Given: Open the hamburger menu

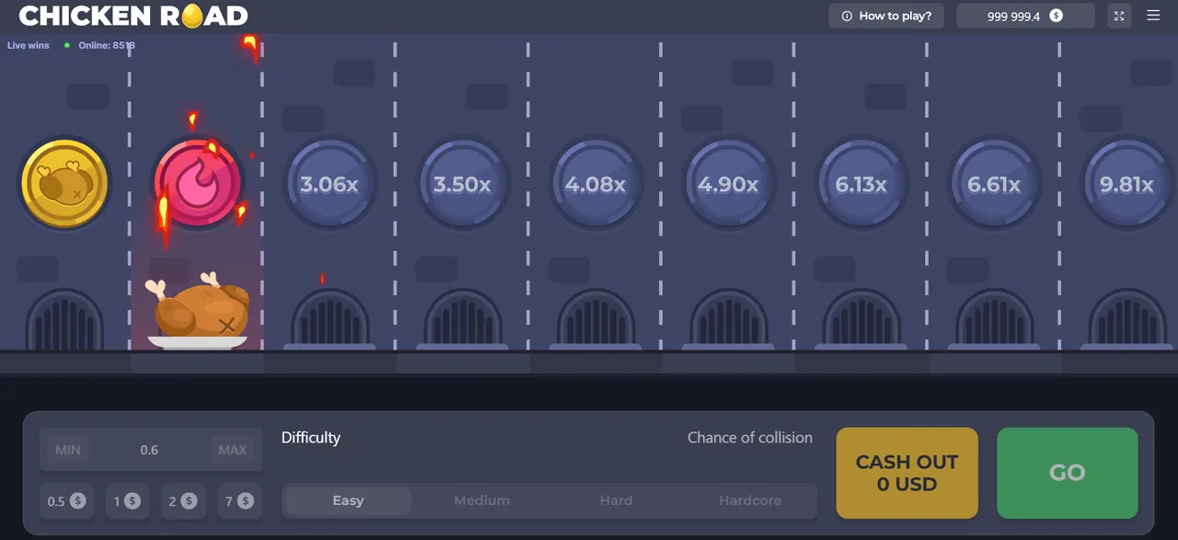Looking at the screenshot, I should 1153,15.
